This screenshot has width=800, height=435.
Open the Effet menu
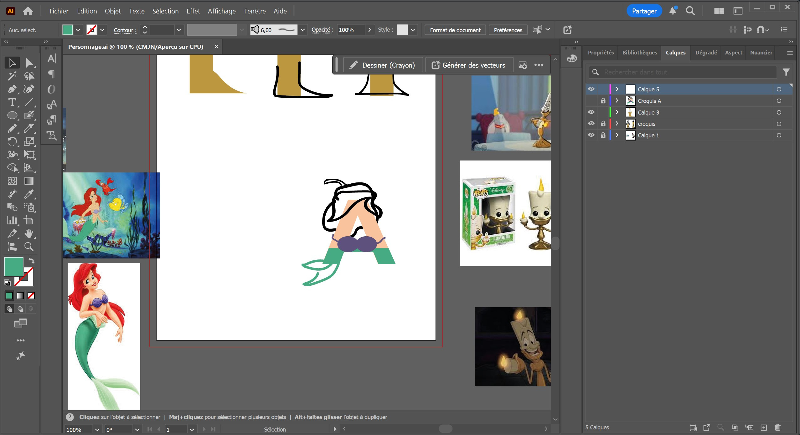(x=193, y=11)
